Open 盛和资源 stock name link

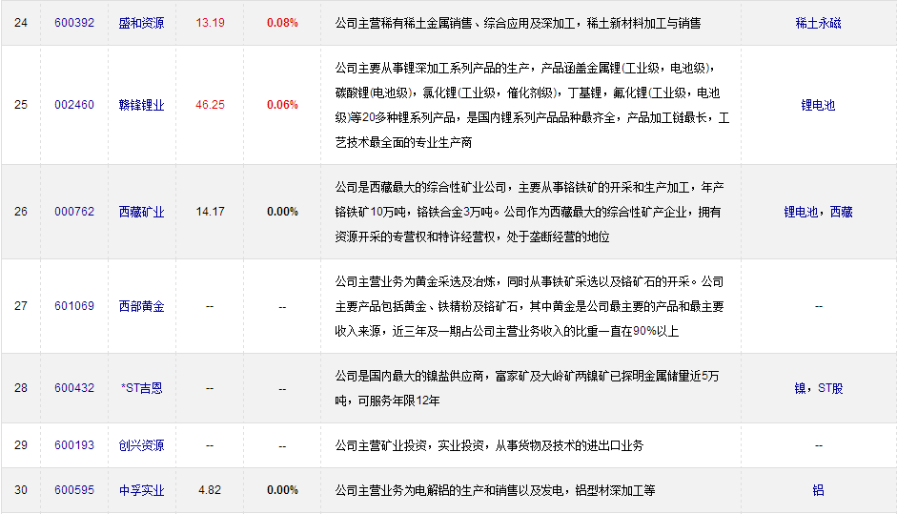pyautogui.click(x=141, y=23)
